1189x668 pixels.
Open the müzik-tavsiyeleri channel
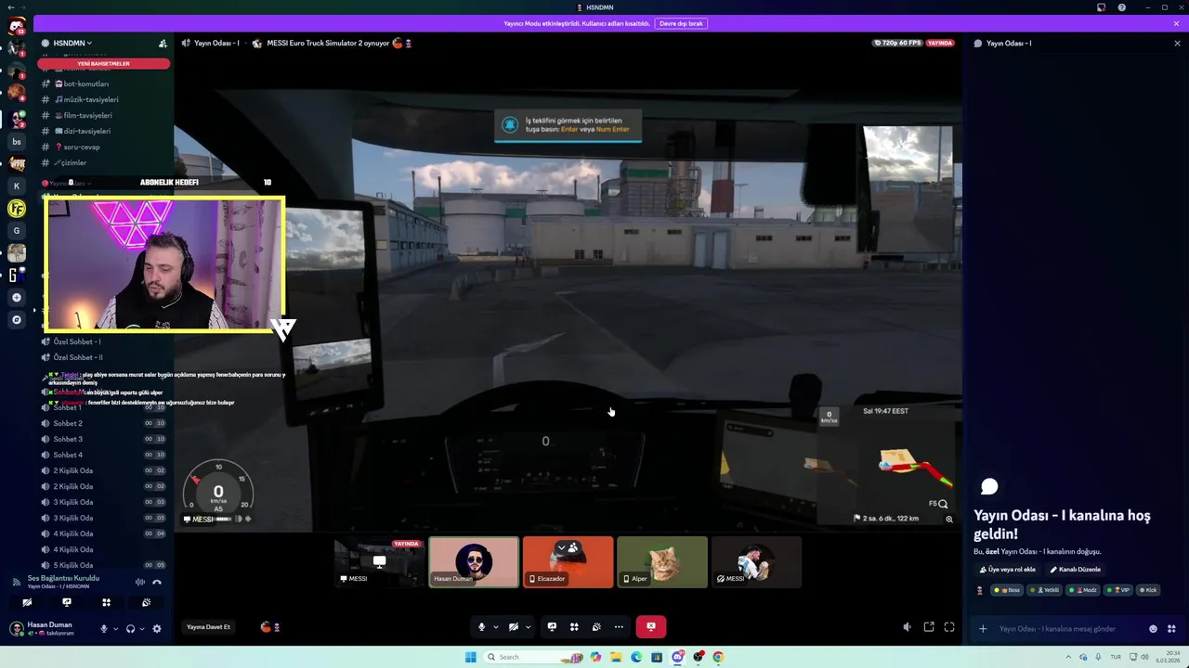(104, 99)
